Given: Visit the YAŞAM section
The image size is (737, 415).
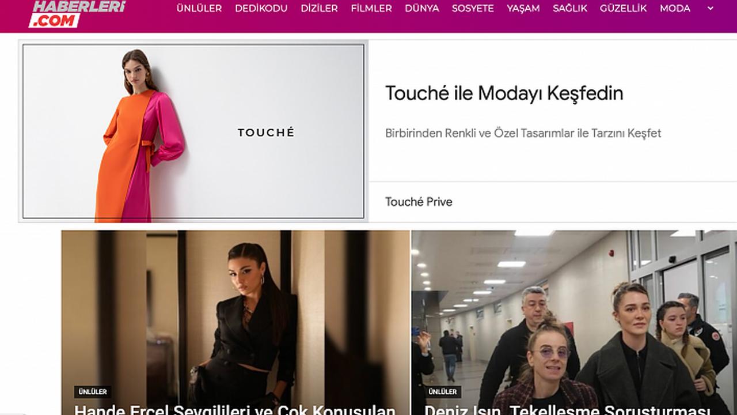Looking at the screenshot, I should tap(523, 9).
